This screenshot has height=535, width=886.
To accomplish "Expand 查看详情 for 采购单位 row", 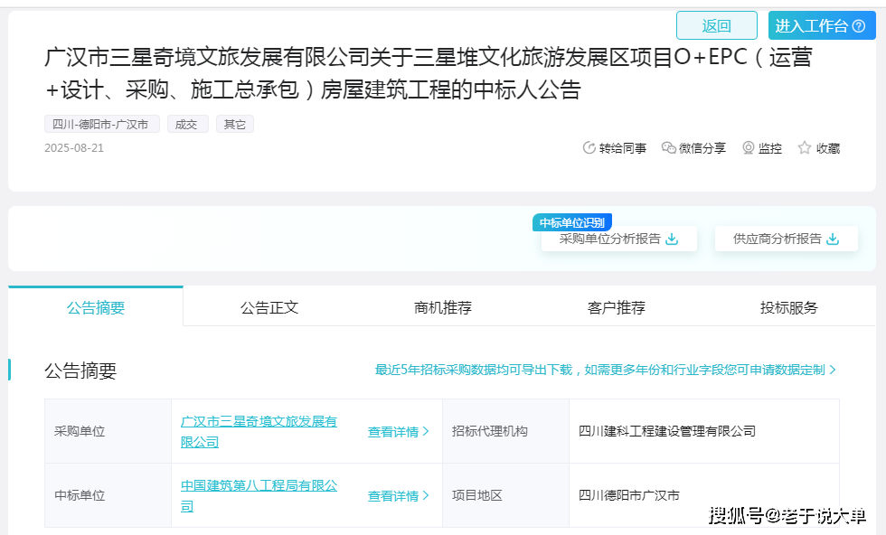I will click(398, 432).
